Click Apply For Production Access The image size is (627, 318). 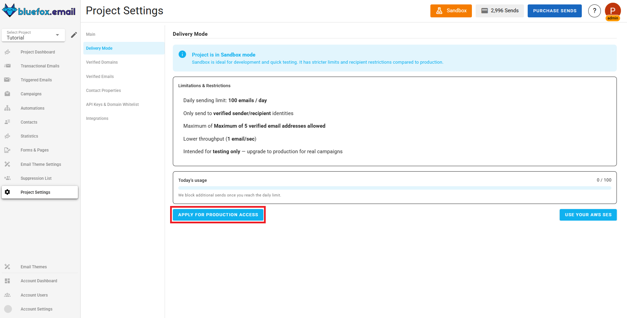tap(218, 214)
